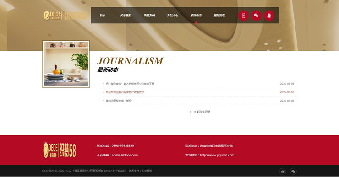339x177 pixels.
Task: Open 产品中心 from the navigation bar
Action: click(173, 16)
